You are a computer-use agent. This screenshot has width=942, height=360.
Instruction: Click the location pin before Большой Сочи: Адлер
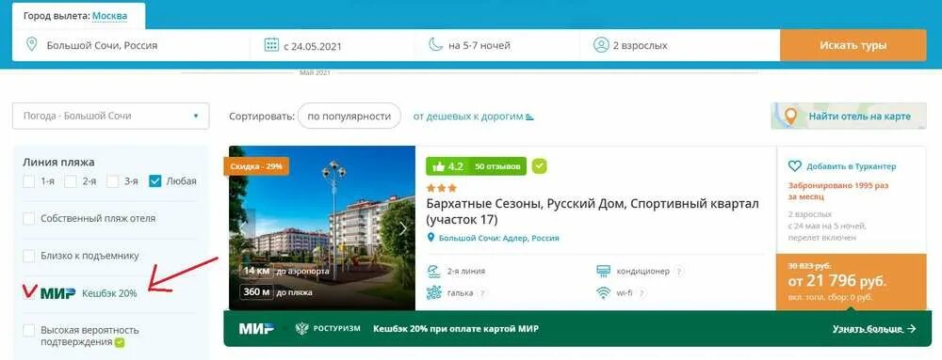click(x=430, y=238)
